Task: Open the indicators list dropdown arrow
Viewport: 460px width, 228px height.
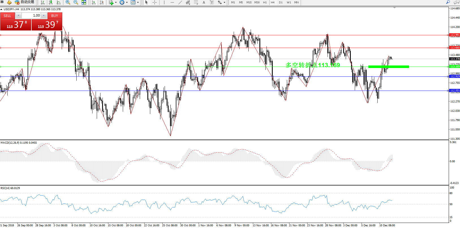Action: 116,3
